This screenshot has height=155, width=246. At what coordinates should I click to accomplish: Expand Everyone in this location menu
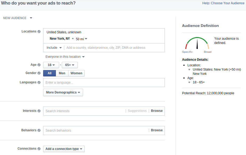65,57
